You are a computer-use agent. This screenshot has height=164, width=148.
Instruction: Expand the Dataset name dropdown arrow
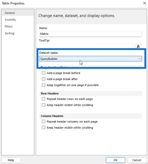140,59
